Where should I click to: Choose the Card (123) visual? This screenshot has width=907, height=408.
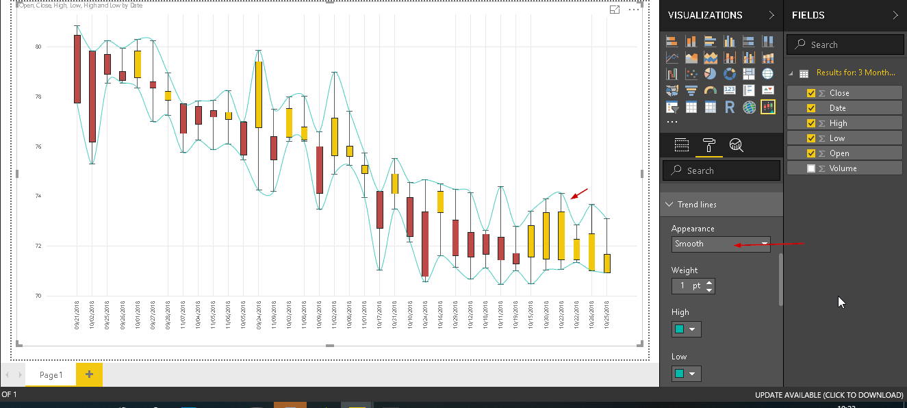(x=730, y=90)
